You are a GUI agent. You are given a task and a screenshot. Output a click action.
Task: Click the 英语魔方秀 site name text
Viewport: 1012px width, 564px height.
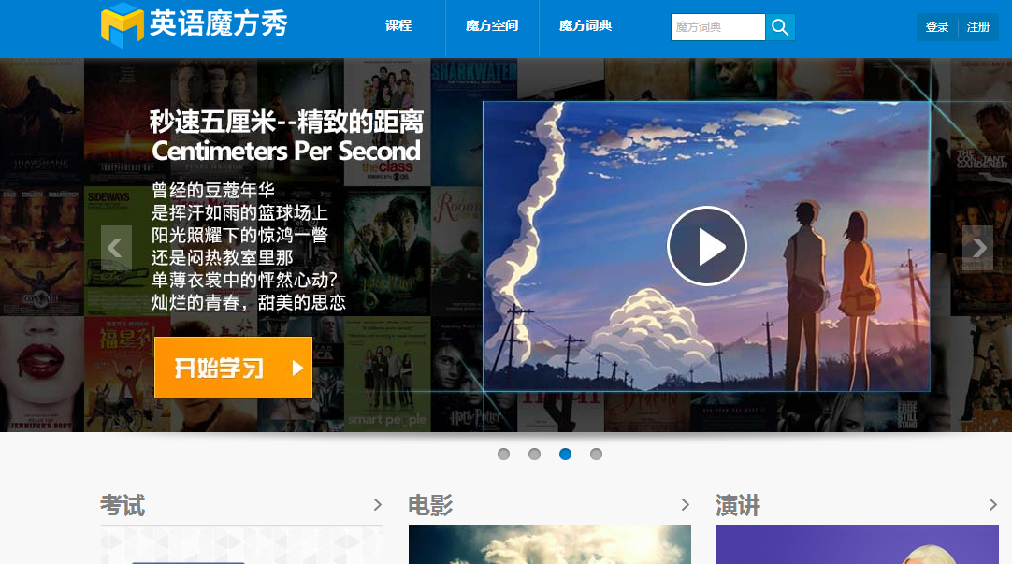219,24
